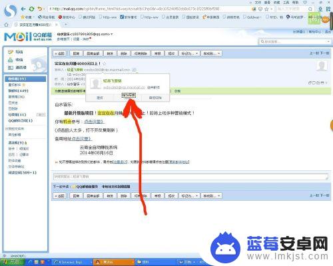Viewport: 333px width, 266px height.
Task: Click the Sogou browser logo icon
Action: coord(10,11)
